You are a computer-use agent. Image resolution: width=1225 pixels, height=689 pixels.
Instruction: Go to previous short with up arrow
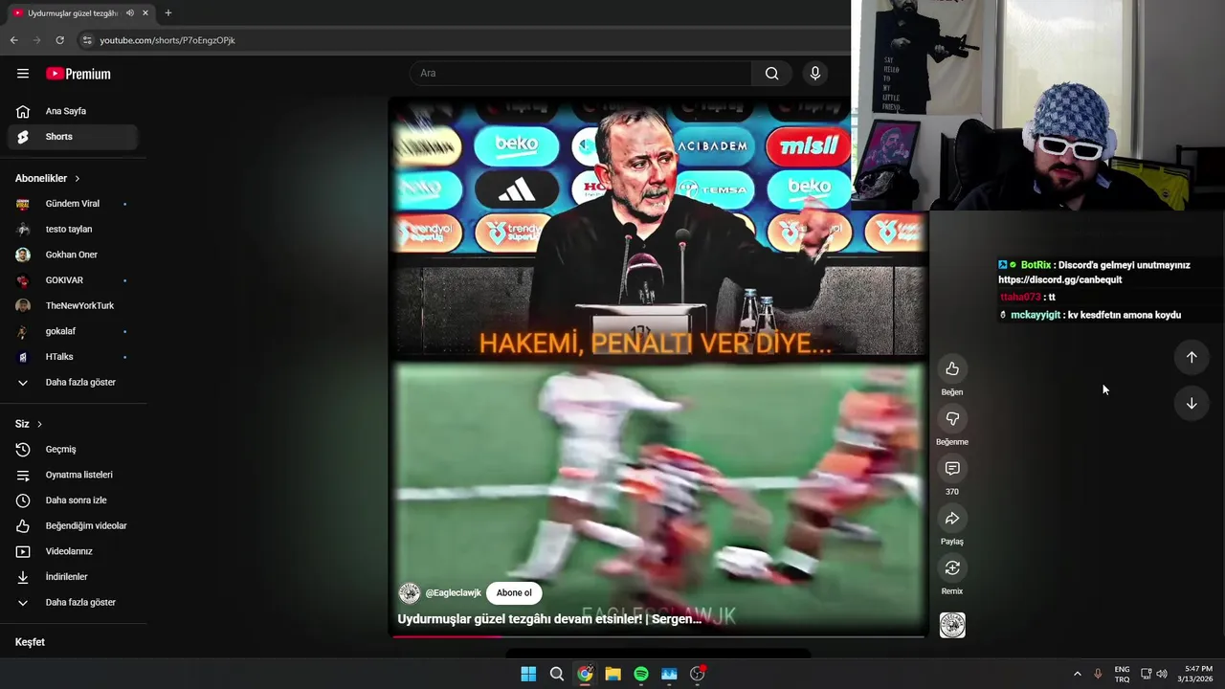[1192, 357]
